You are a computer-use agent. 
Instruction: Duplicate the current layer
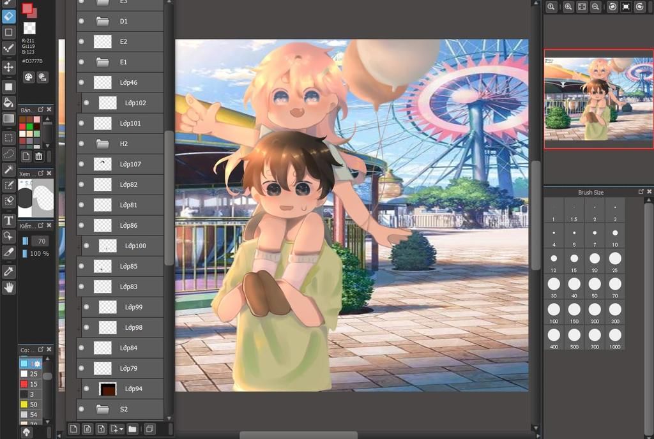pos(149,429)
